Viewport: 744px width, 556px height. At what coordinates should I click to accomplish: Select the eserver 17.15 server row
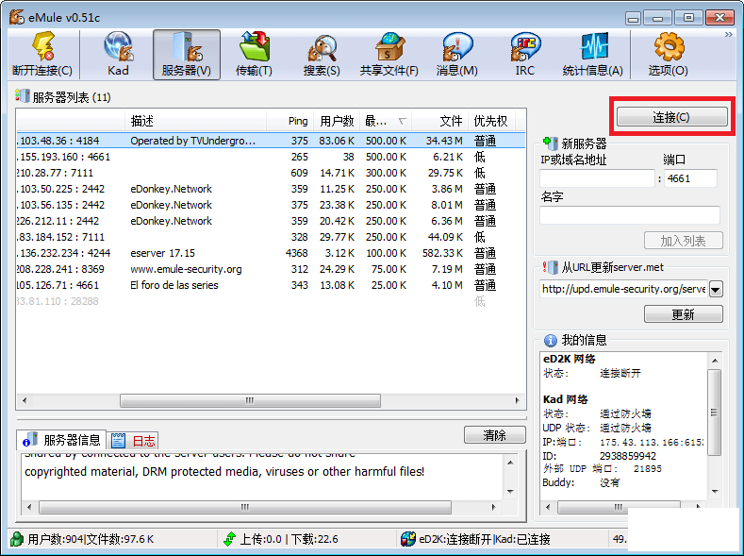(x=271, y=253)
